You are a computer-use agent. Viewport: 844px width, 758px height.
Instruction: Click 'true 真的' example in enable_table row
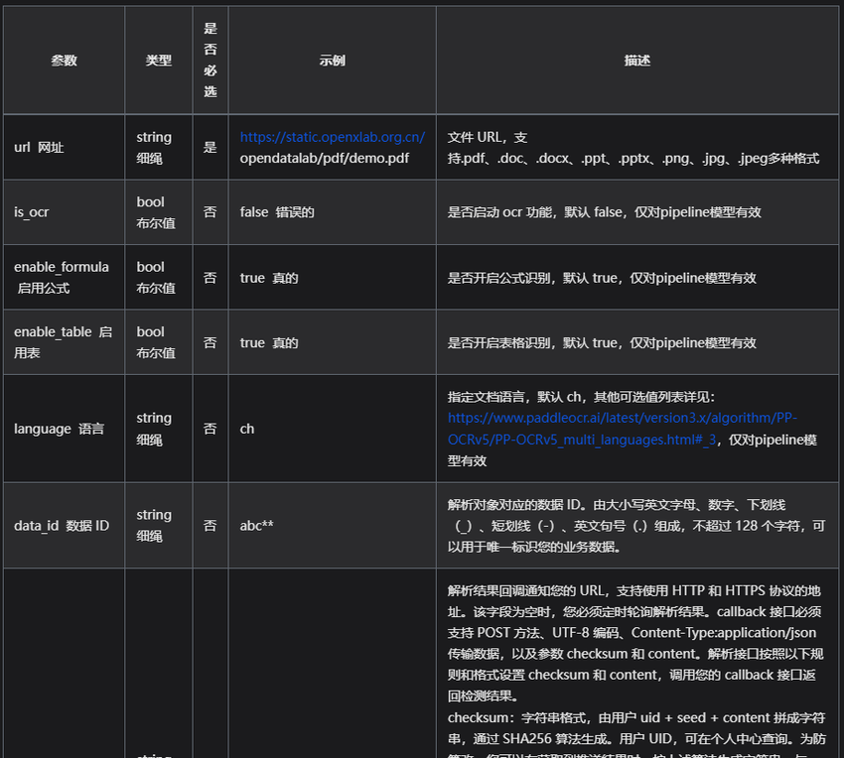point(269,342)
